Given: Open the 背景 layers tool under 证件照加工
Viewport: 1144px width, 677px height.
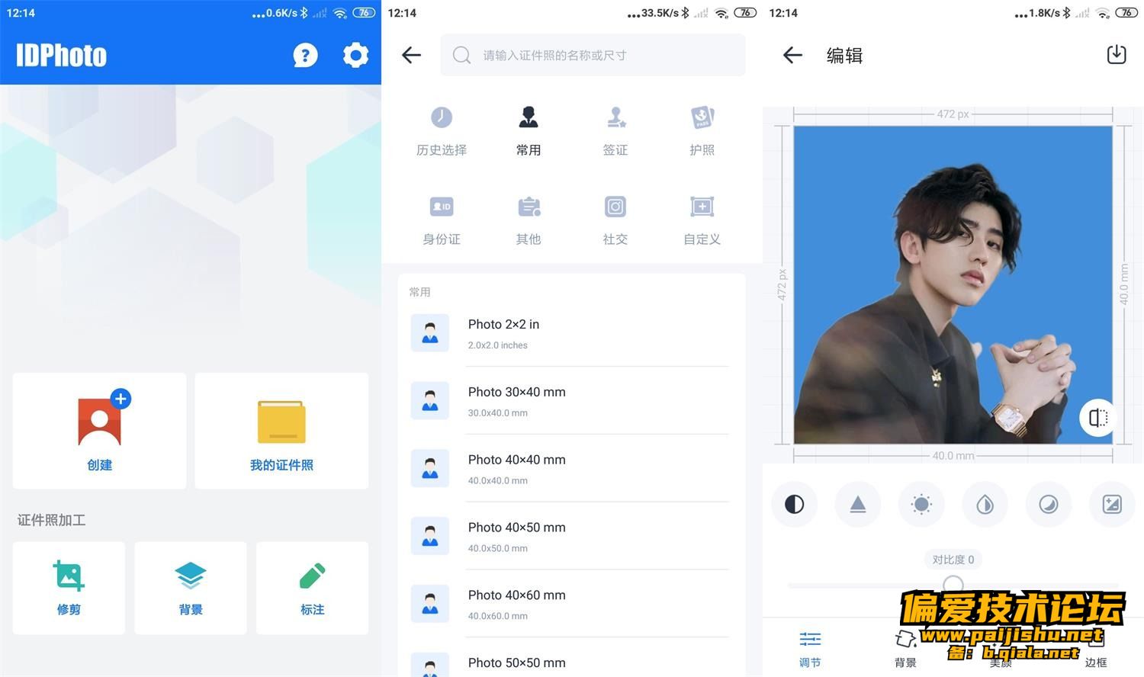Looking at the screenshot, I should 191,588.
